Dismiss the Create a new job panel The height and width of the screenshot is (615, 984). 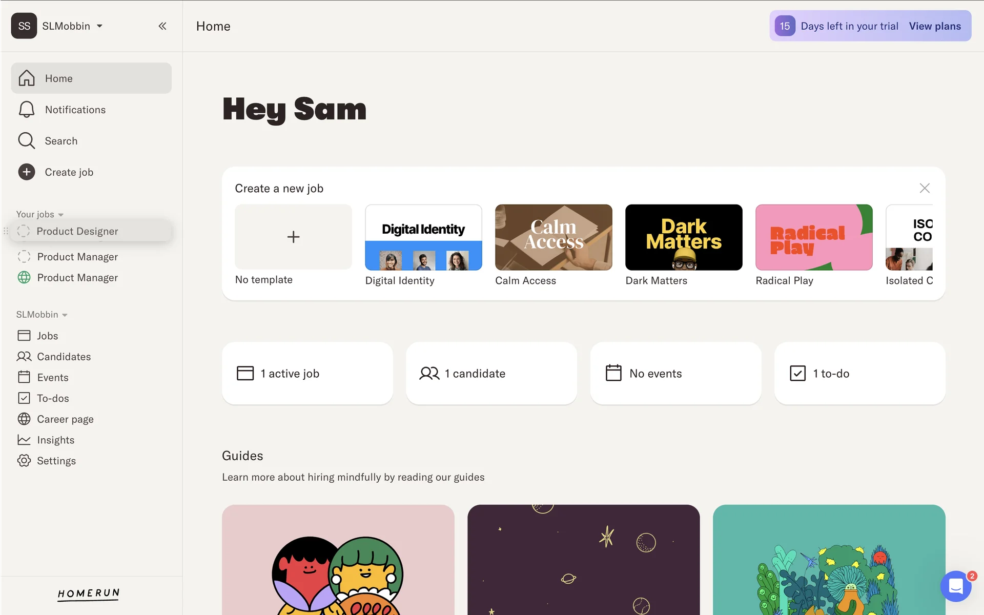925,188
